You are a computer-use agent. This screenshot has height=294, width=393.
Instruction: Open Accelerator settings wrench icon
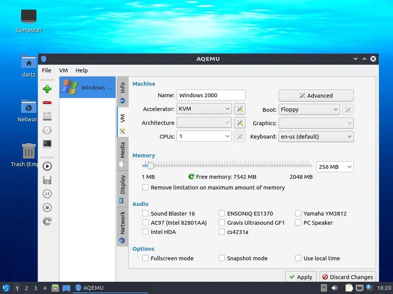tap(239, 109)
